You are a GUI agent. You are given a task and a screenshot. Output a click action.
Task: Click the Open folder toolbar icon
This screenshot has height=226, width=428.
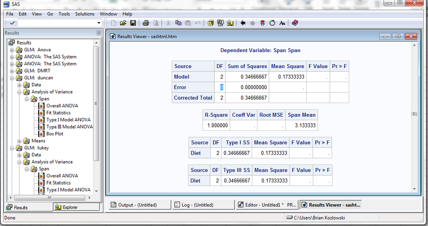point(123,23)
